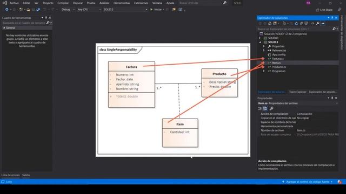Click the last toolbar window icon
346x194 pixels.
[x=180, y=10]
